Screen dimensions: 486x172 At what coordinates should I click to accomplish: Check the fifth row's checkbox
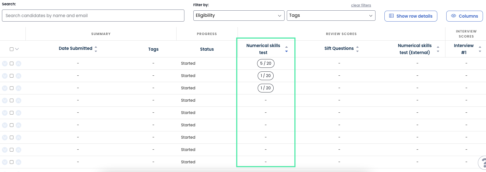(x=11, y=113)
